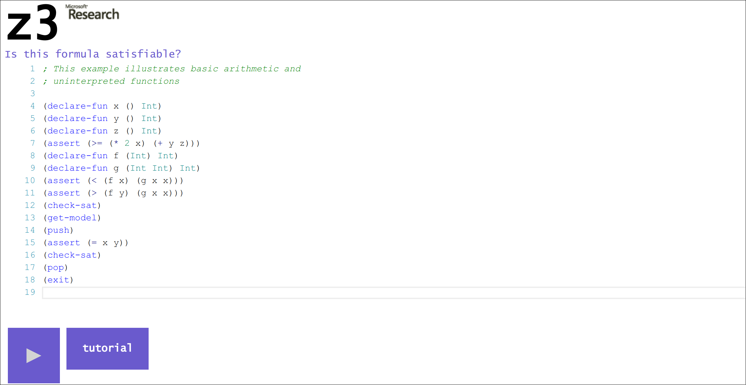Click the "(exit)" command line
746x385 pixels.
[x=58, y=280]
